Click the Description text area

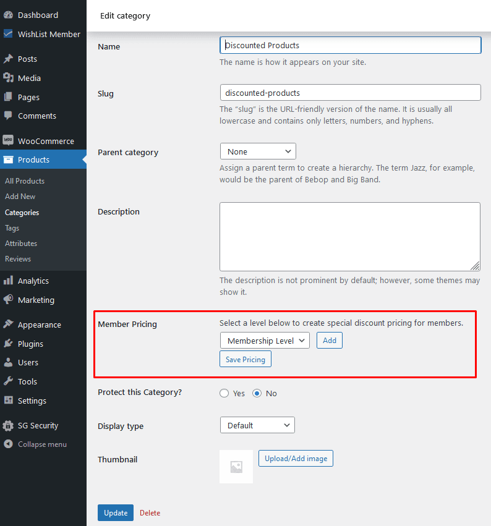[x=350, y=236]
